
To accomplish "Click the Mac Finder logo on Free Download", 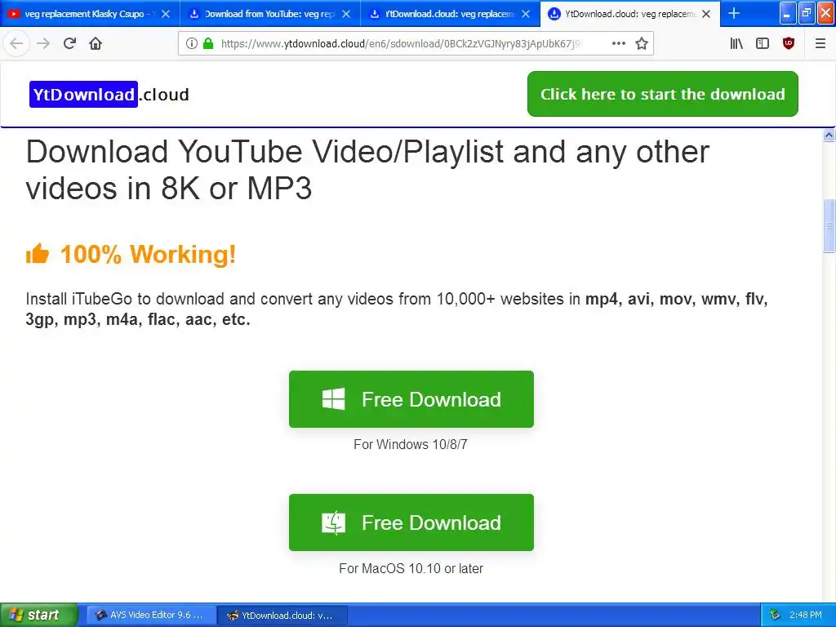I will 334,522.
